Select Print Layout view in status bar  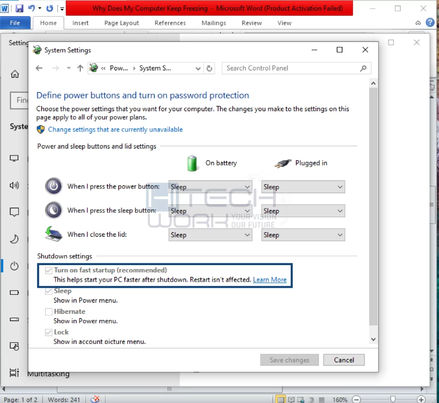[x=280, y=400]
